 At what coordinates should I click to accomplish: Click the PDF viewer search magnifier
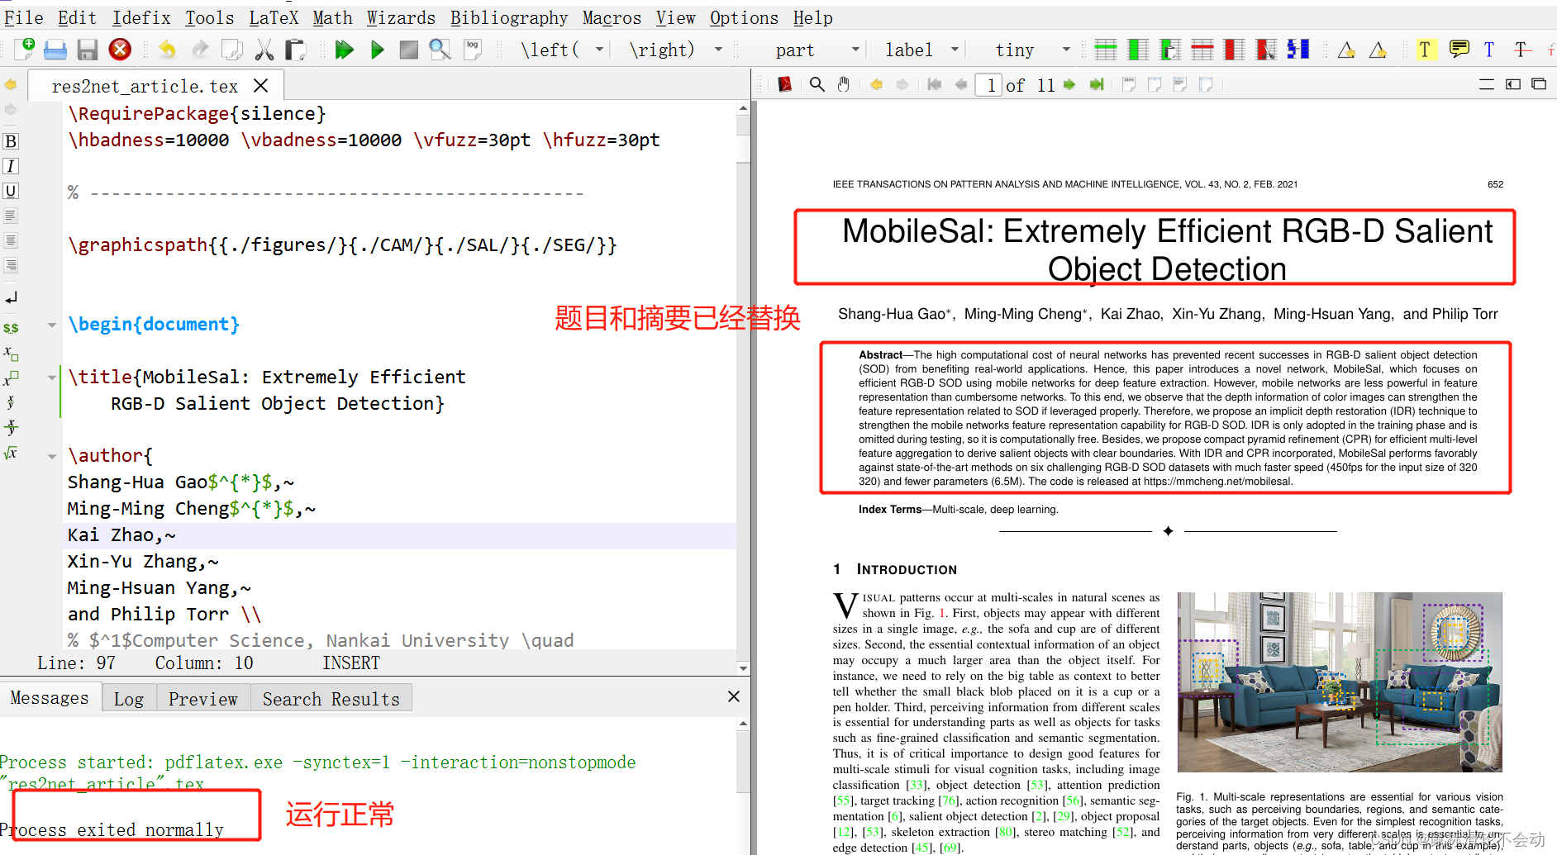point(817,84)
